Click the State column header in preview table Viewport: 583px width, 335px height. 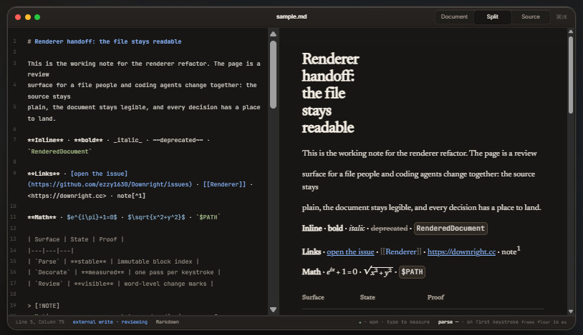[x=367, y=297]
